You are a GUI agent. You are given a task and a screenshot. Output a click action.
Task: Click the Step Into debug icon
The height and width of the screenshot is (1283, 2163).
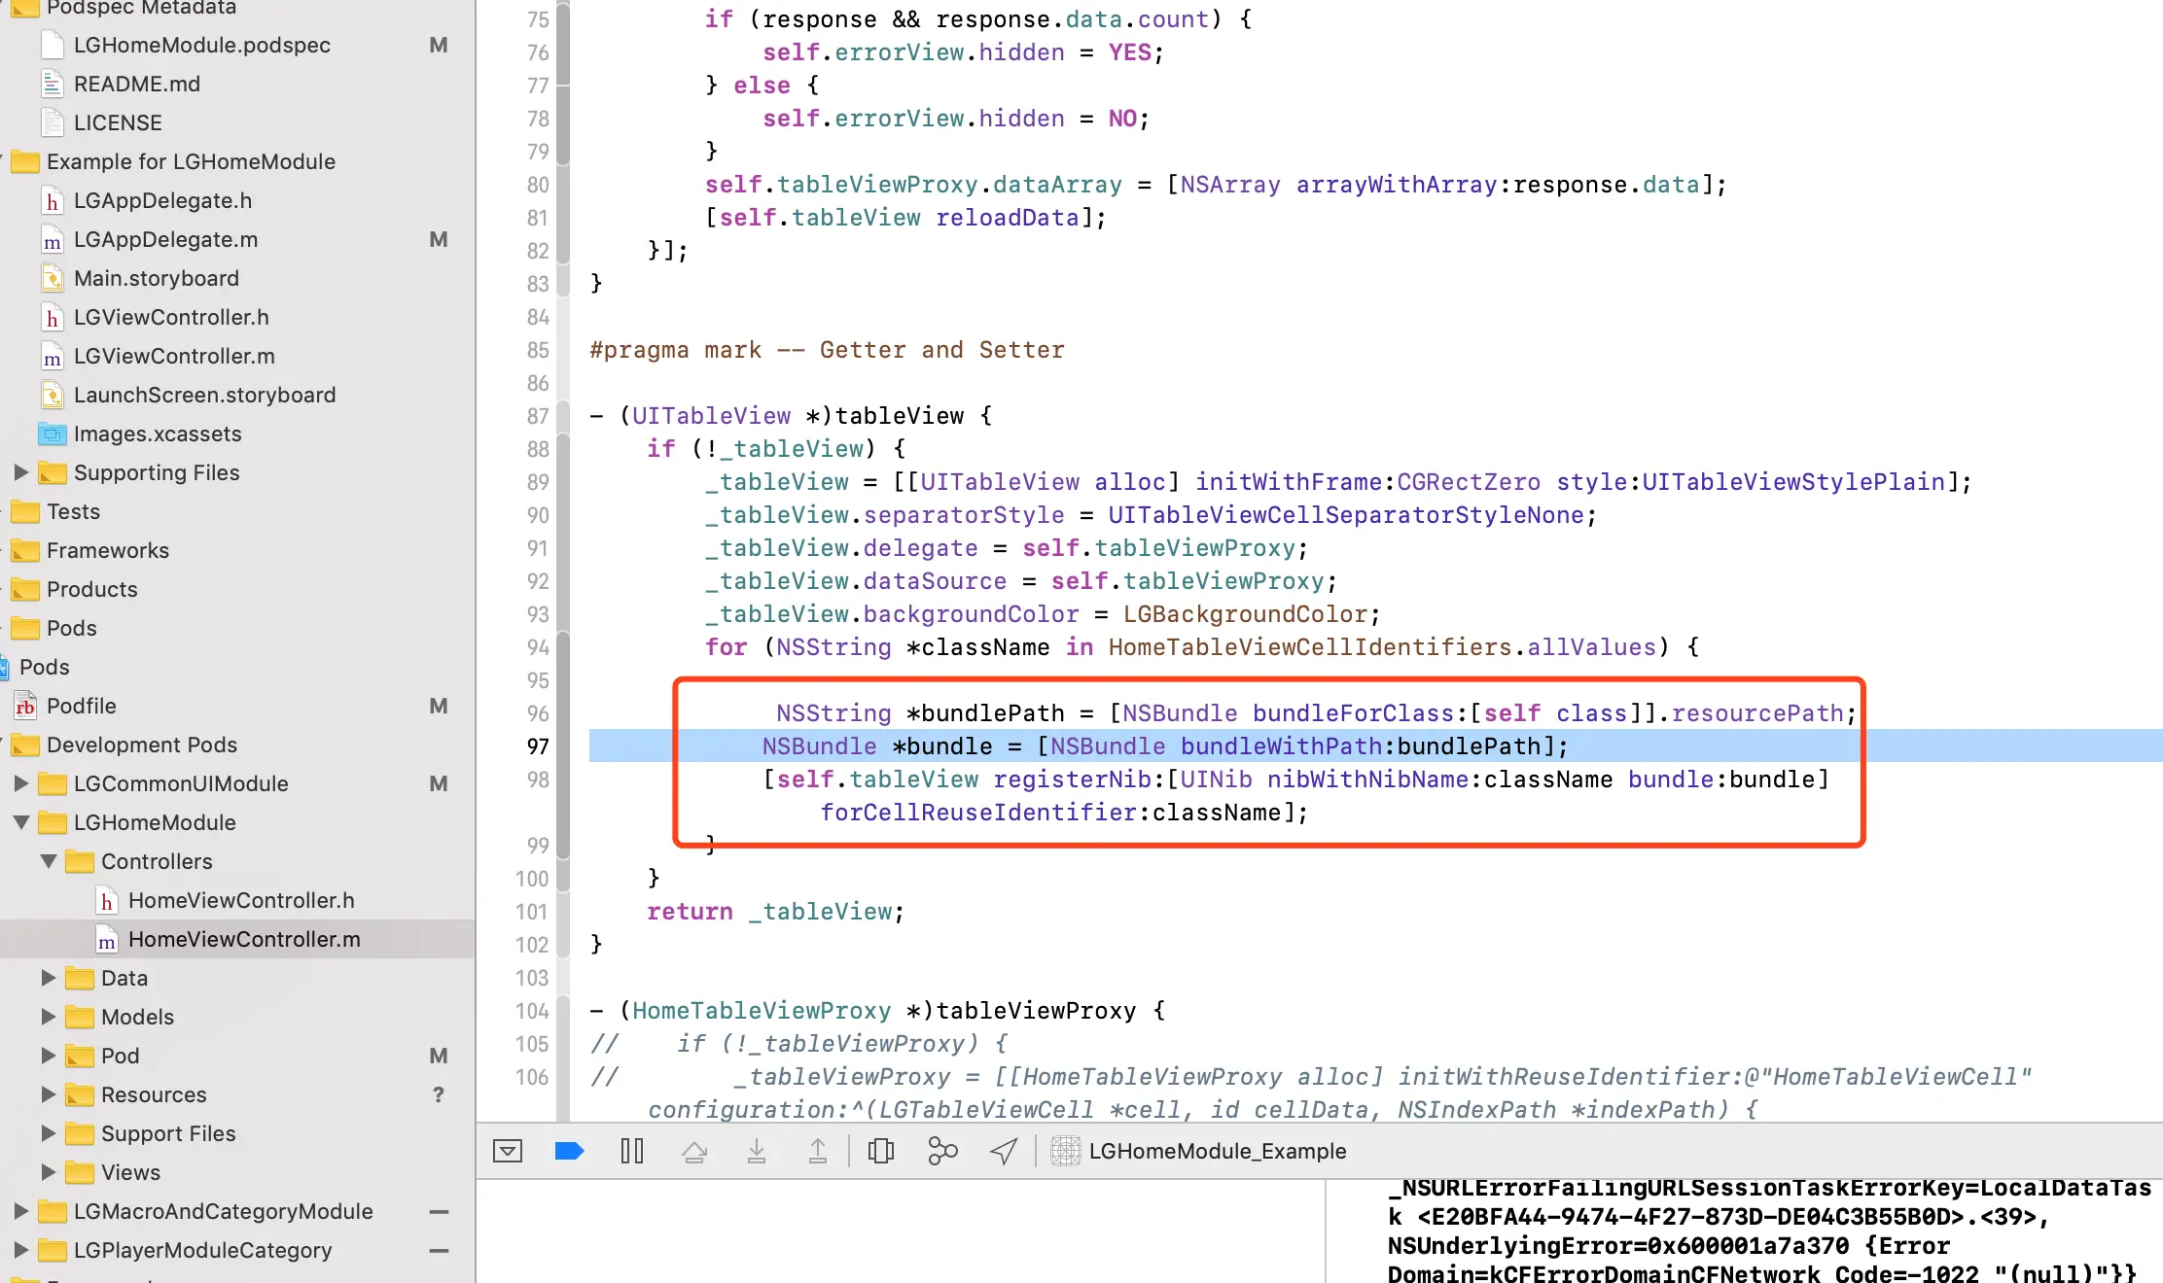pos(756,1152)
